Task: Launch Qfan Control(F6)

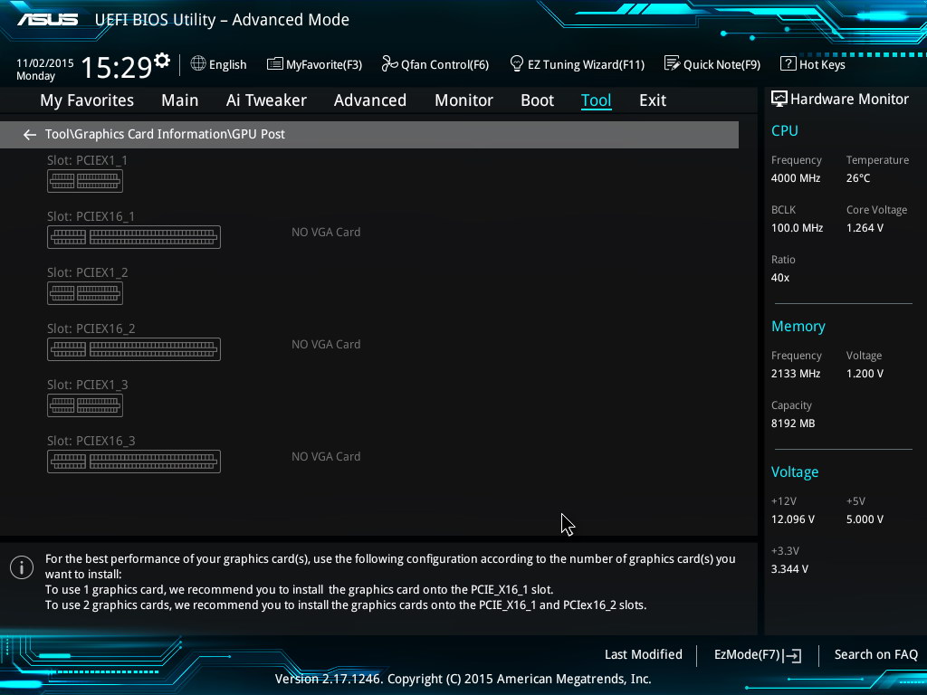Action: tap(435, 64)
